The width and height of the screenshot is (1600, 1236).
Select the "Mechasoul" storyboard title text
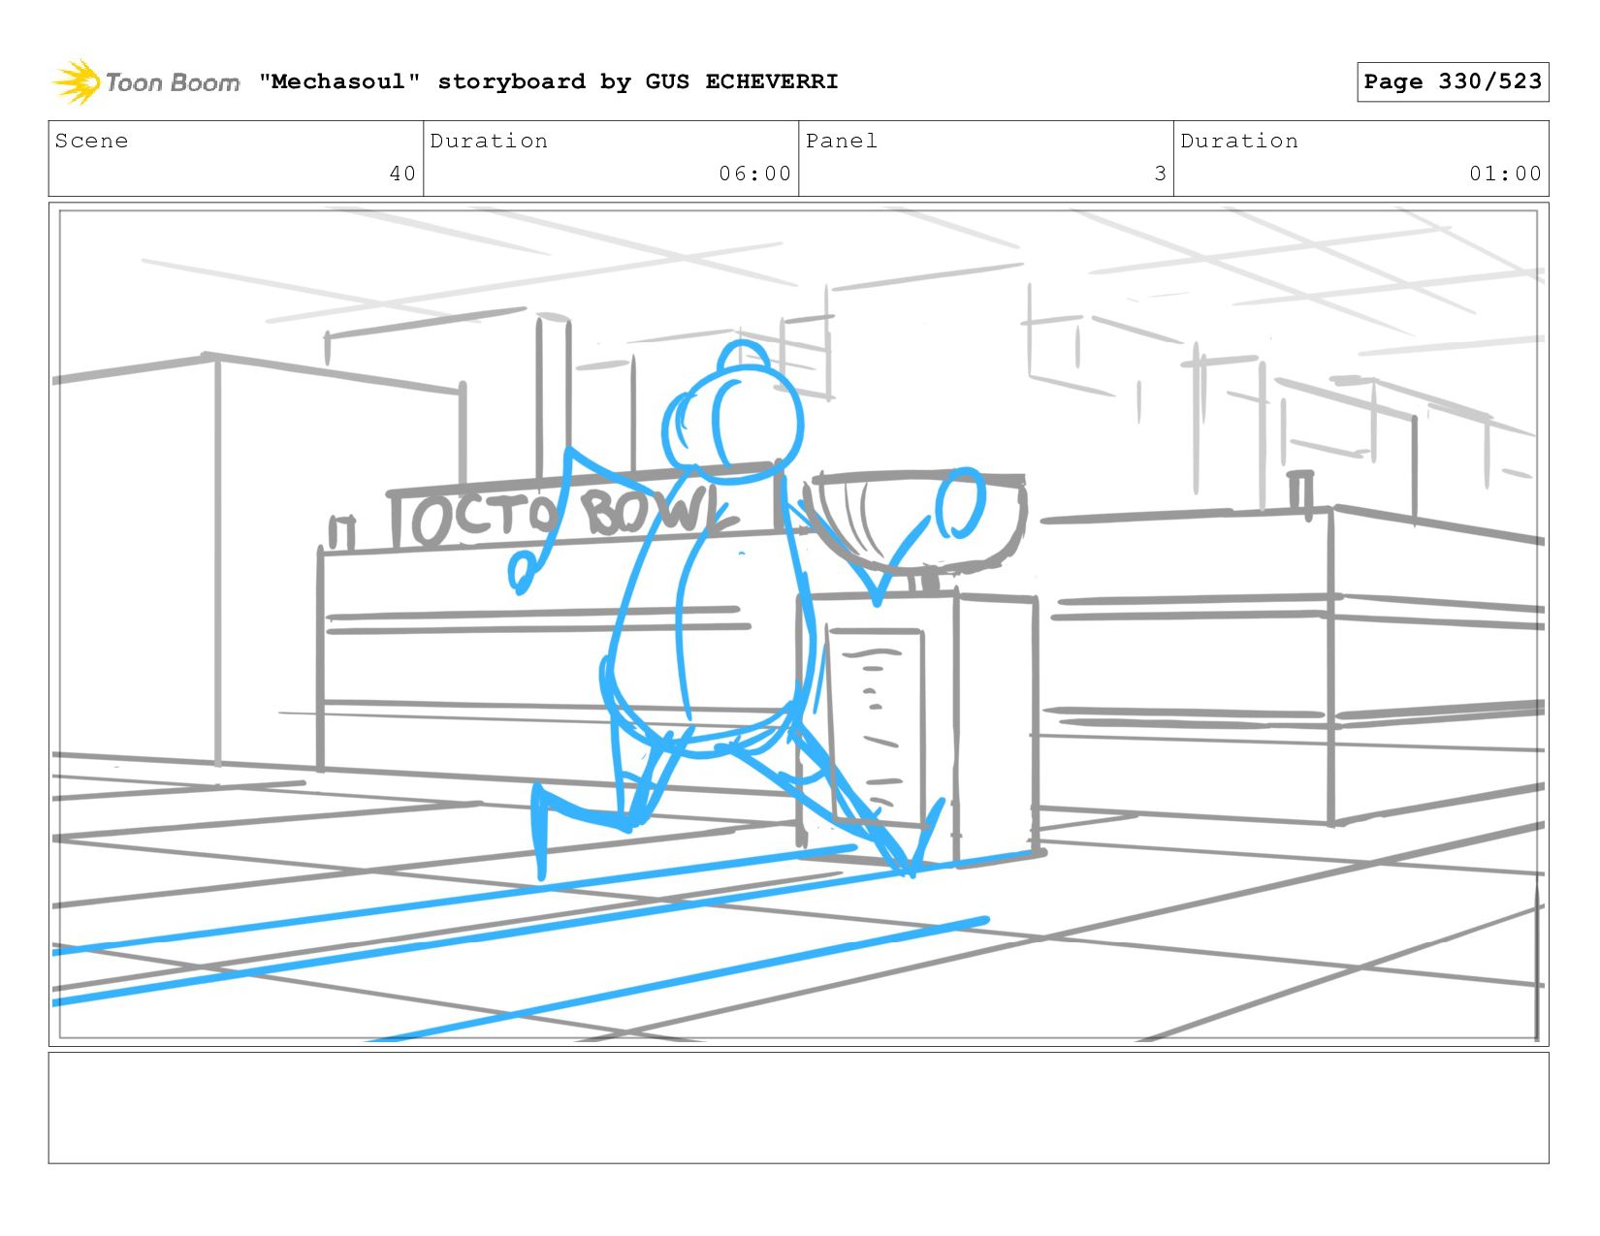click(548, 81)
